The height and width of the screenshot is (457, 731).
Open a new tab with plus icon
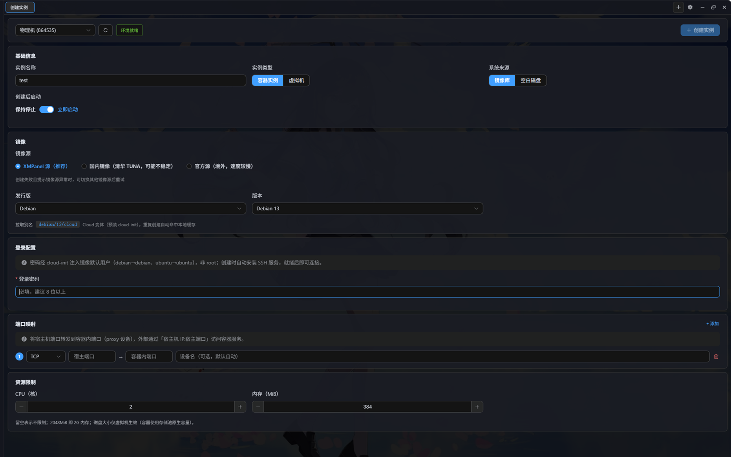(678, 7)
